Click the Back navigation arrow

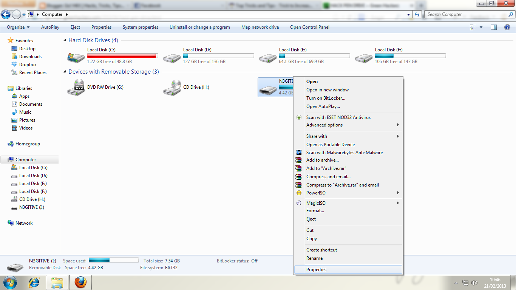click(x=6, y=15)
